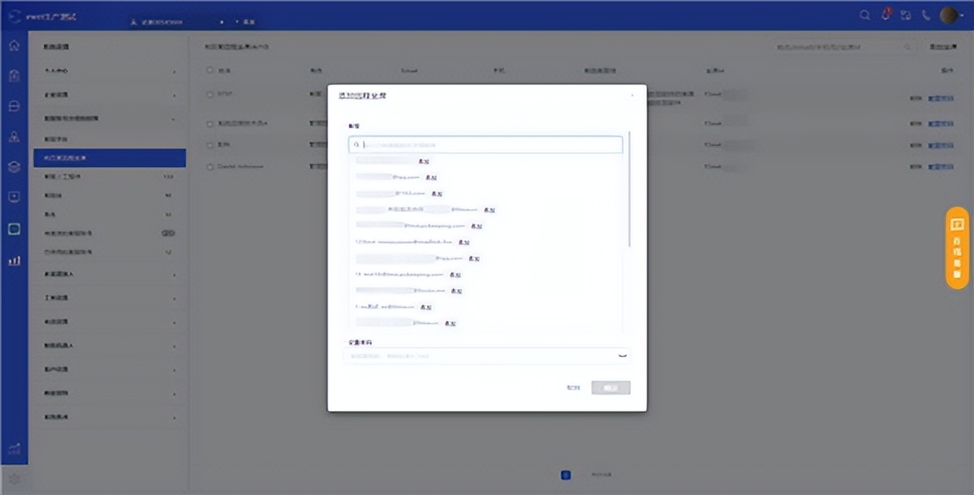Open the settings gear at sidebar bottom

click(x=14, y=479)
